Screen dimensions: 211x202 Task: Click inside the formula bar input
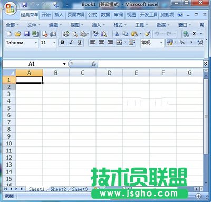(150, 64)
